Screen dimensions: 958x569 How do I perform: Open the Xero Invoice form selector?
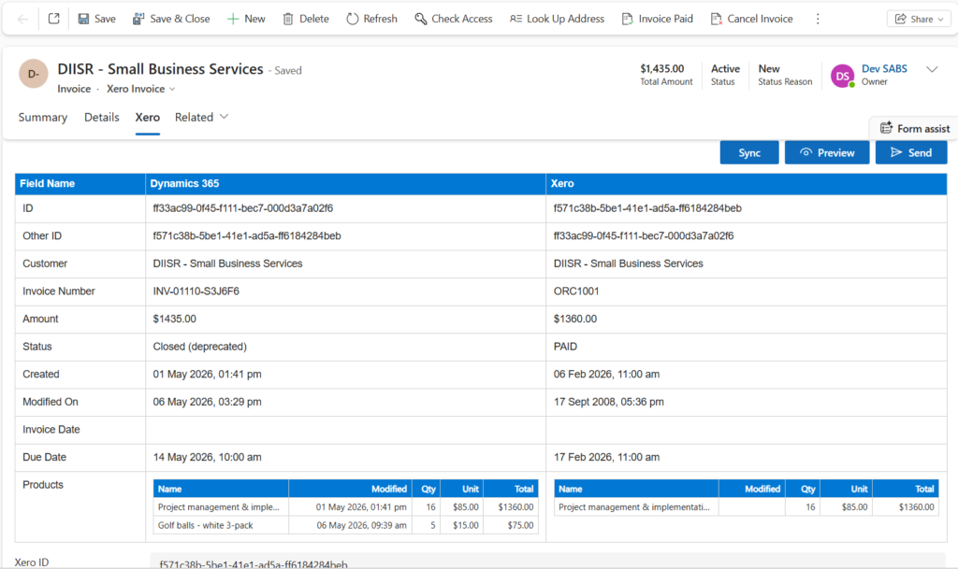coord(141,89)
